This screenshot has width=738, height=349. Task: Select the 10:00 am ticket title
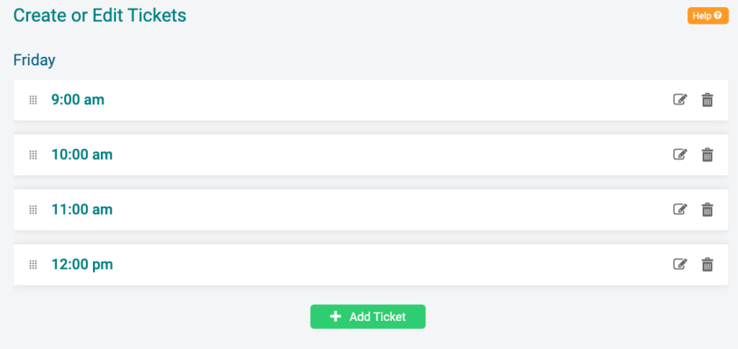[x=82, y=155]
